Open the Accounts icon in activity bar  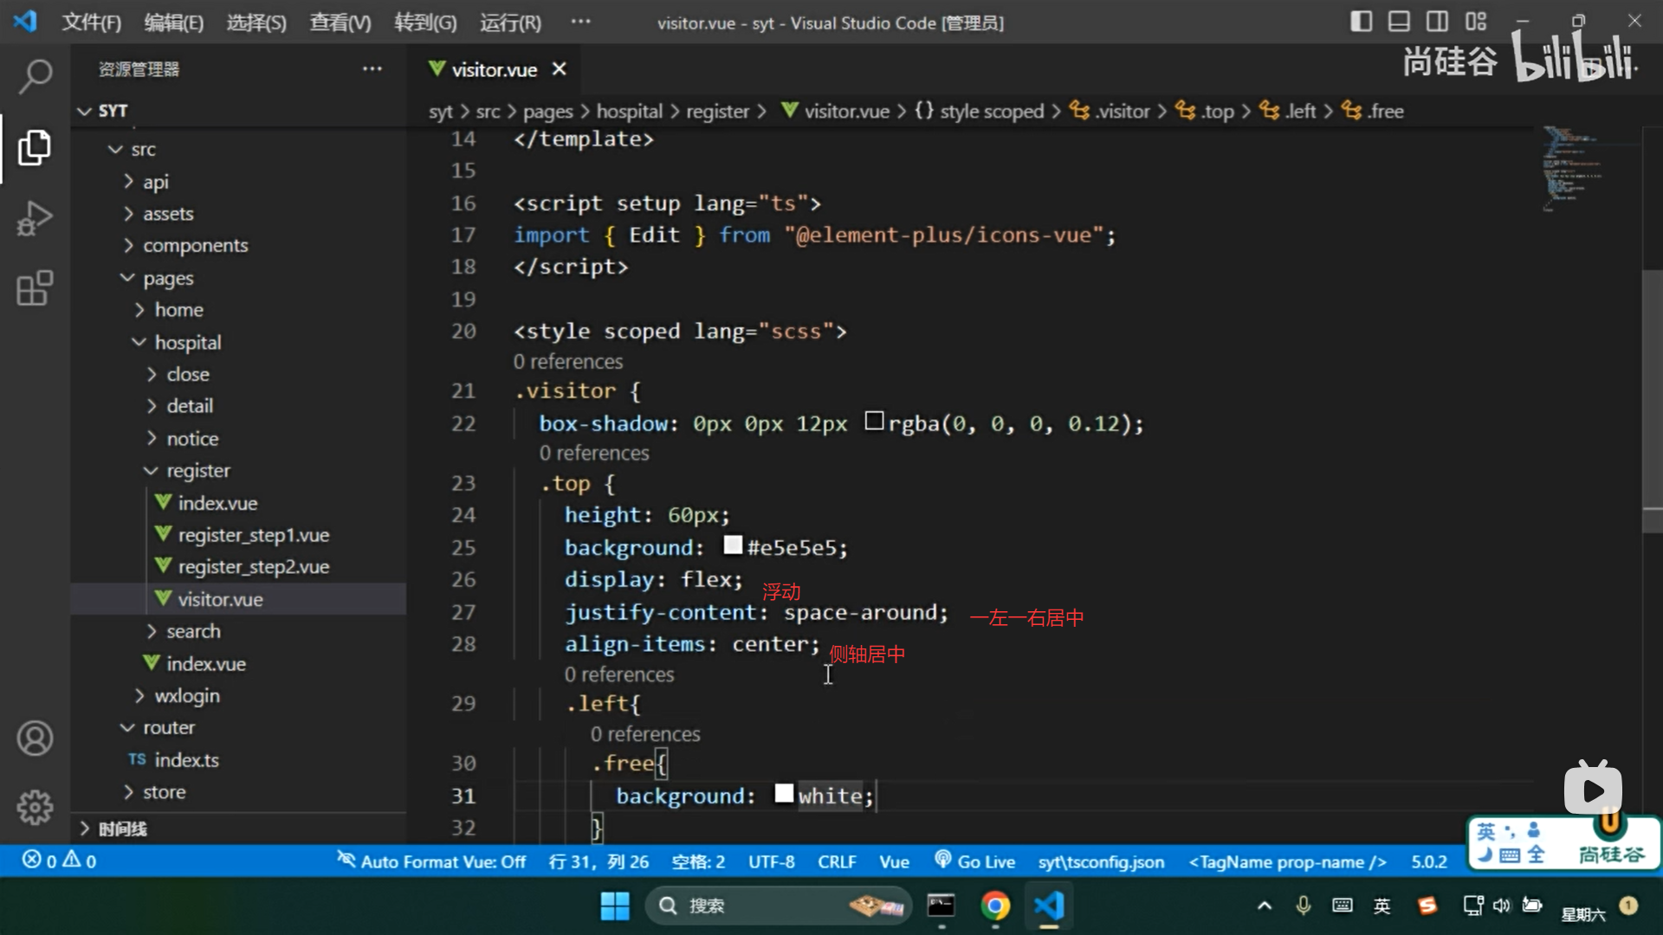[35, 738]
